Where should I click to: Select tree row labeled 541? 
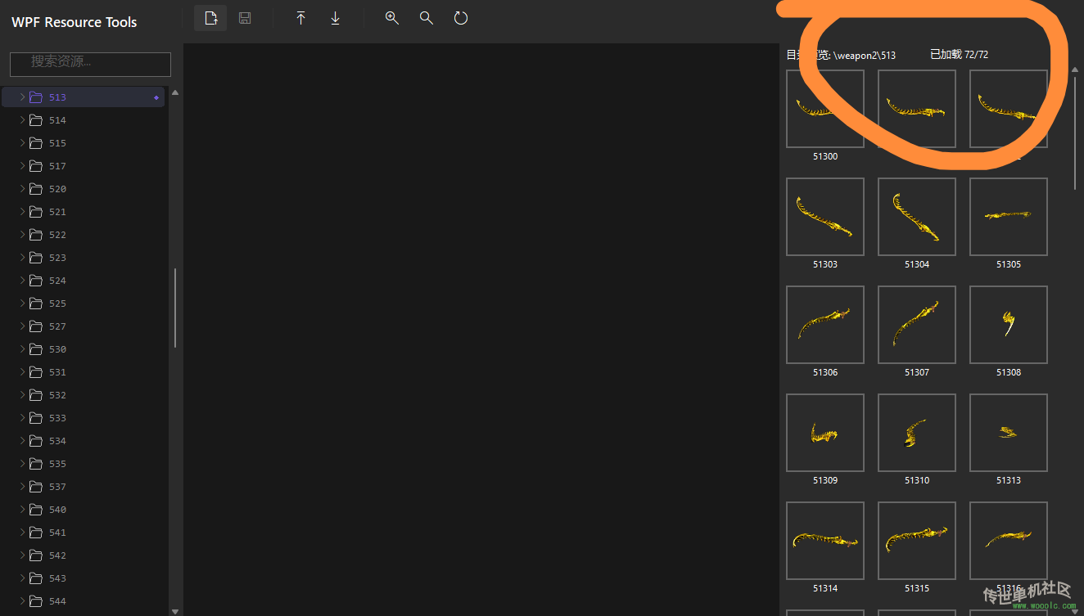pos(84,533)
